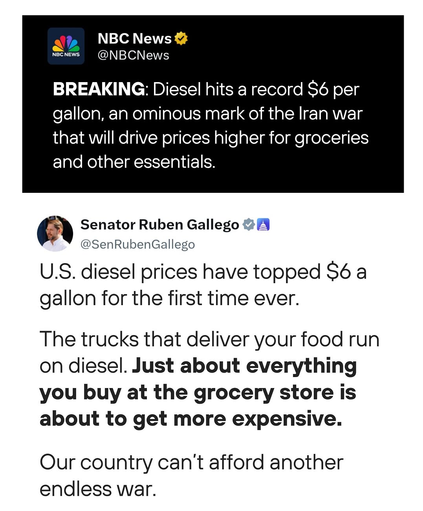The height and width of the screenshot is (511, 423).
Task: Click the blue verified checkmark badge
Action: tap(249, 225)
